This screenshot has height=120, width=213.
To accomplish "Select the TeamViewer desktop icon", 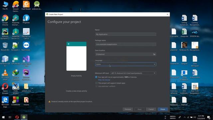I will pos(26,47).
